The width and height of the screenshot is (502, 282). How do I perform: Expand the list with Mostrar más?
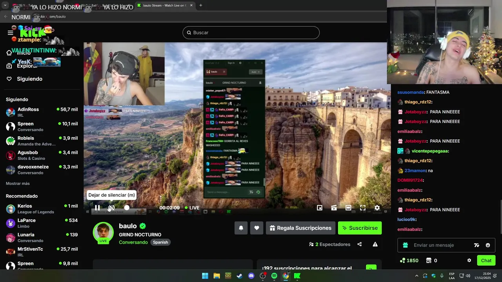pyautogui.click(x=18, y=183)
